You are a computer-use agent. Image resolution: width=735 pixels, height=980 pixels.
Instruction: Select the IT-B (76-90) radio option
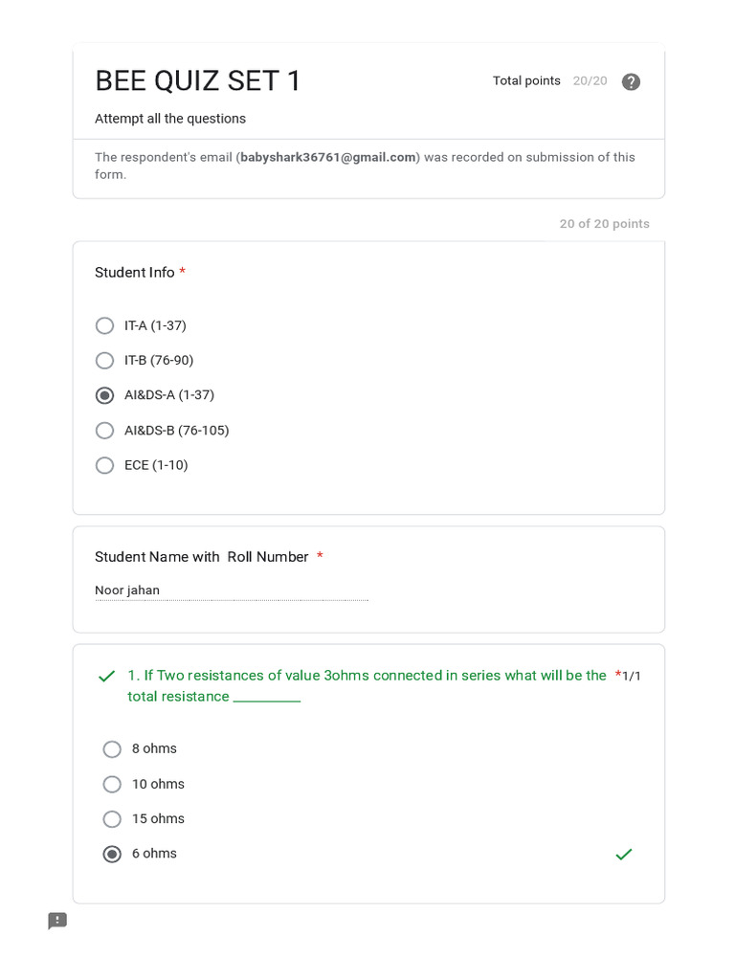[105, 361]
